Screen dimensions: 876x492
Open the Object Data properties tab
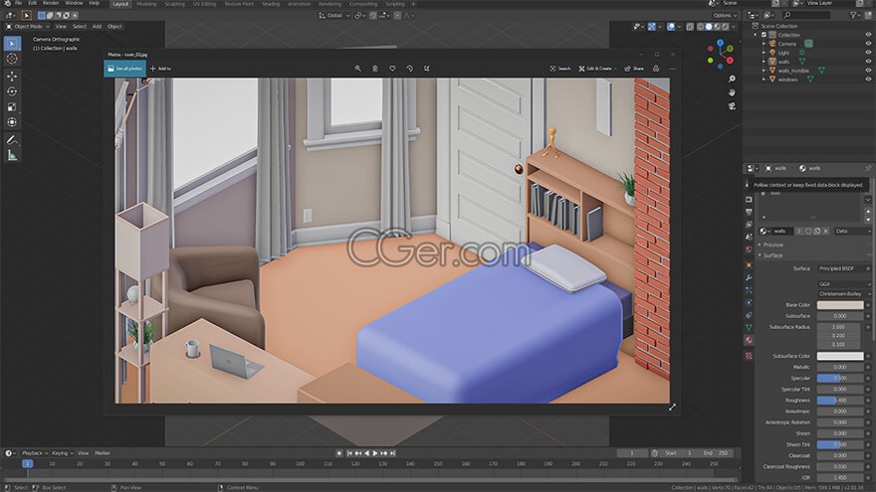click(x=749, y=327)
